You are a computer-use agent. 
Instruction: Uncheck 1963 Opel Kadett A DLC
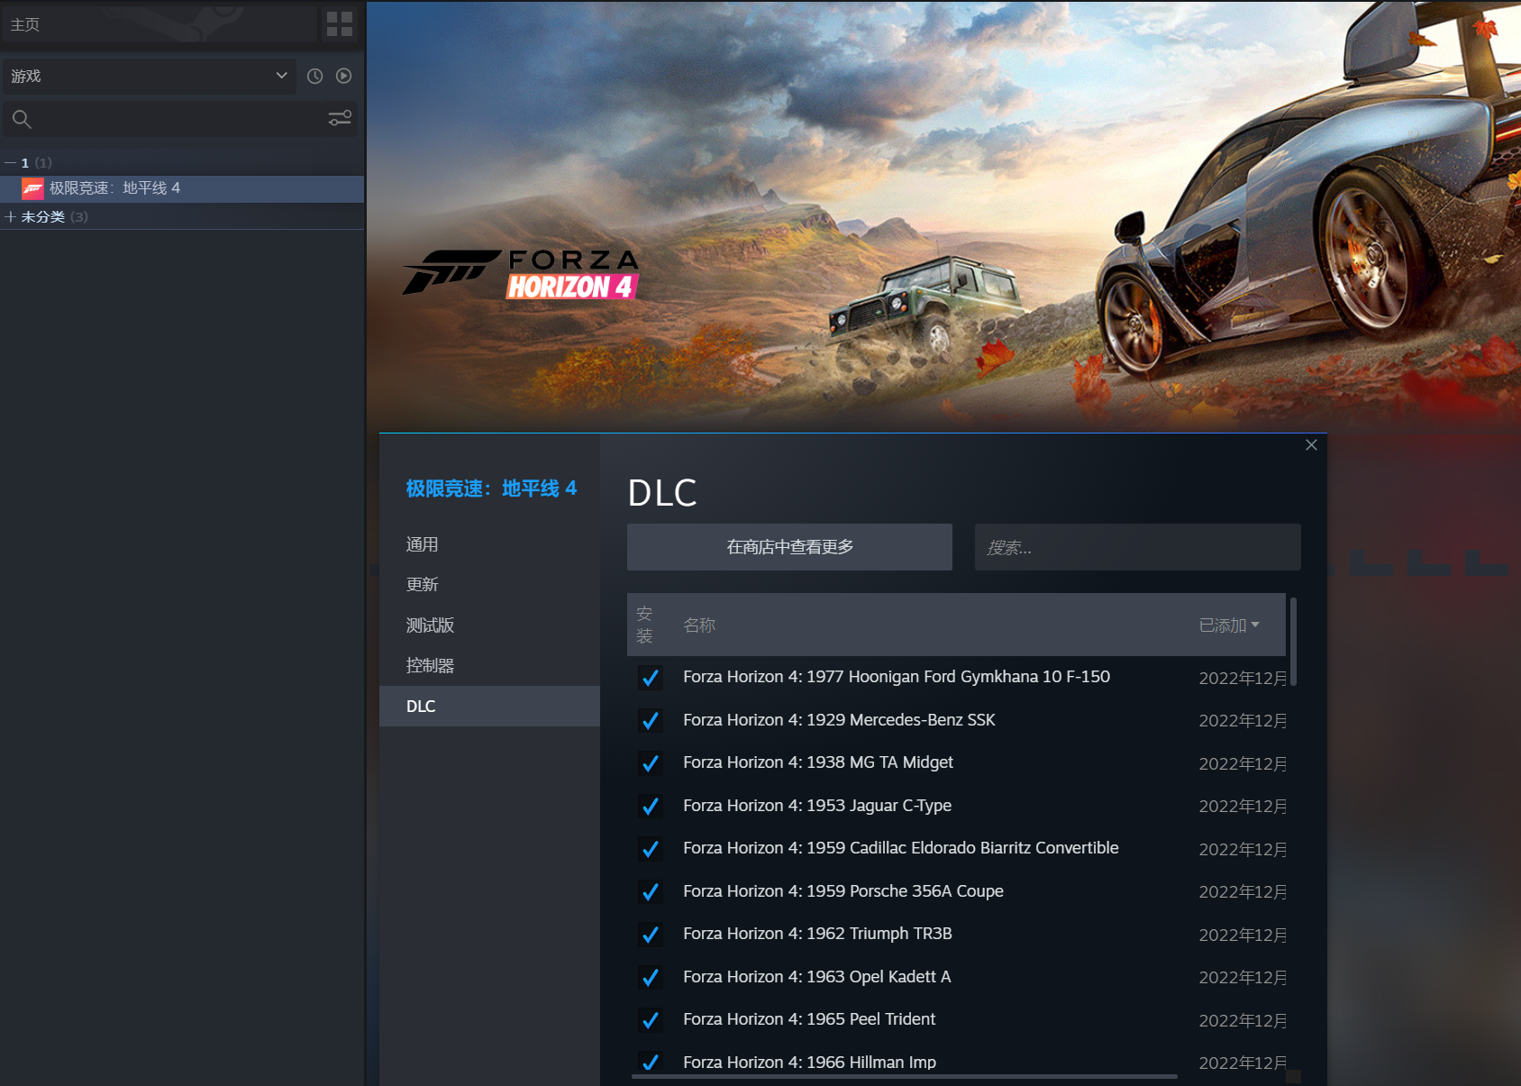pyautogui.click(x=650, y=977)
